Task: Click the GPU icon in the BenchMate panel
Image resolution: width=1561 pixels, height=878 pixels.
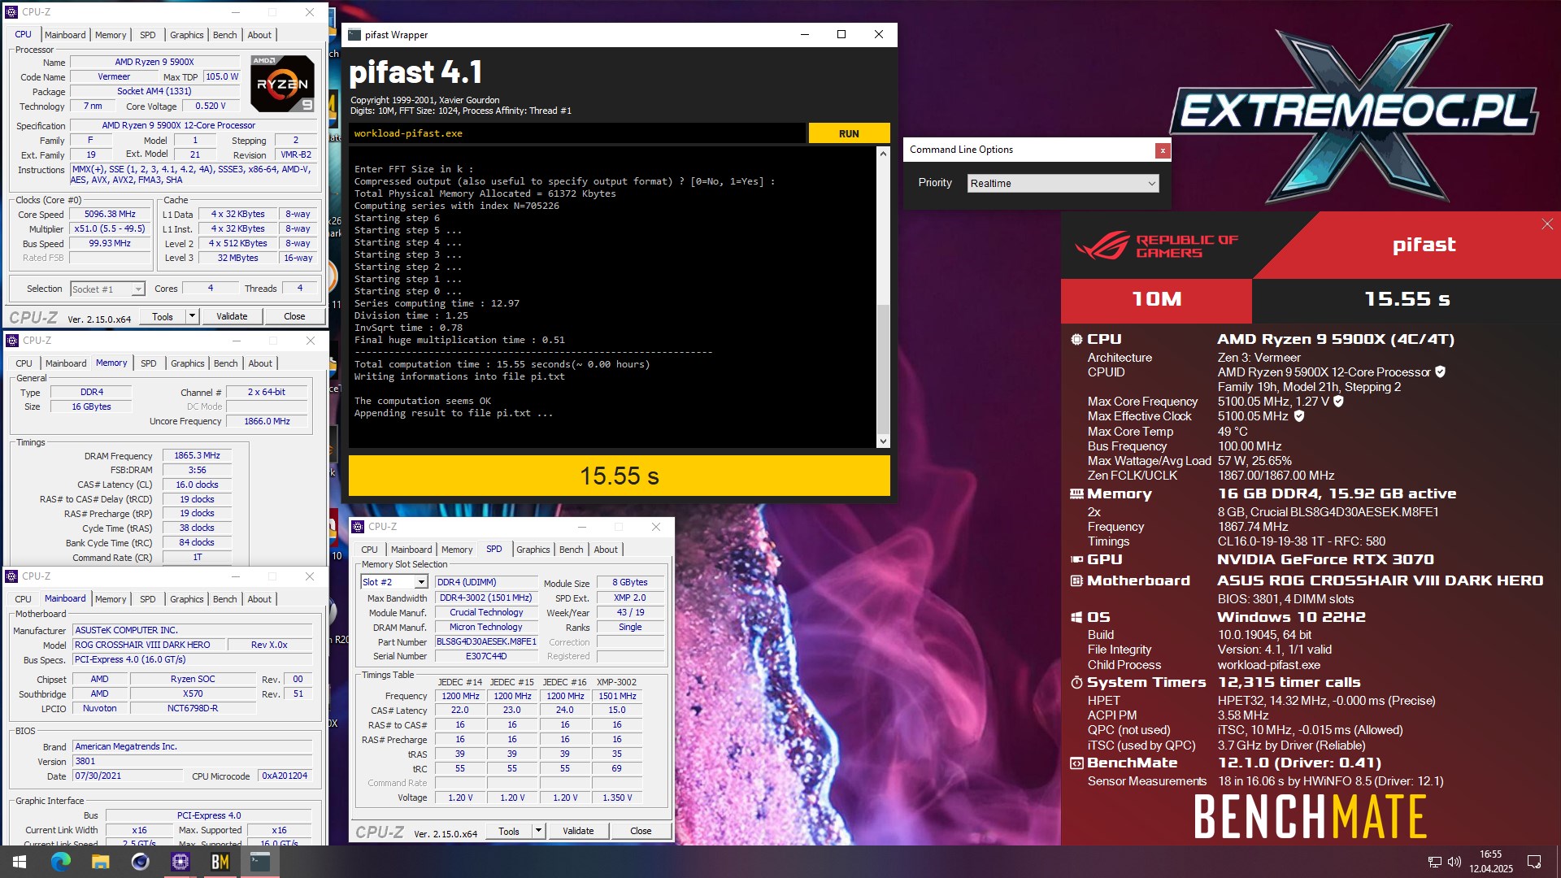Action: (1076, 559)
